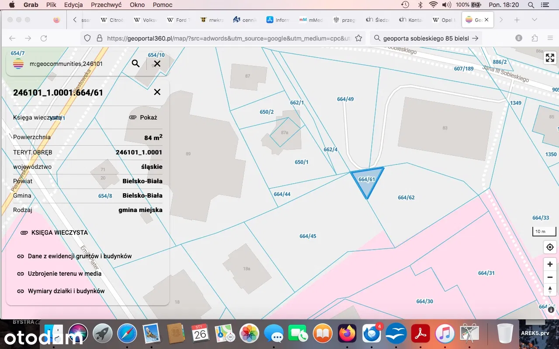Toggle fullscreen map view
Screen dimensions: 559x349
pos(550,58)
